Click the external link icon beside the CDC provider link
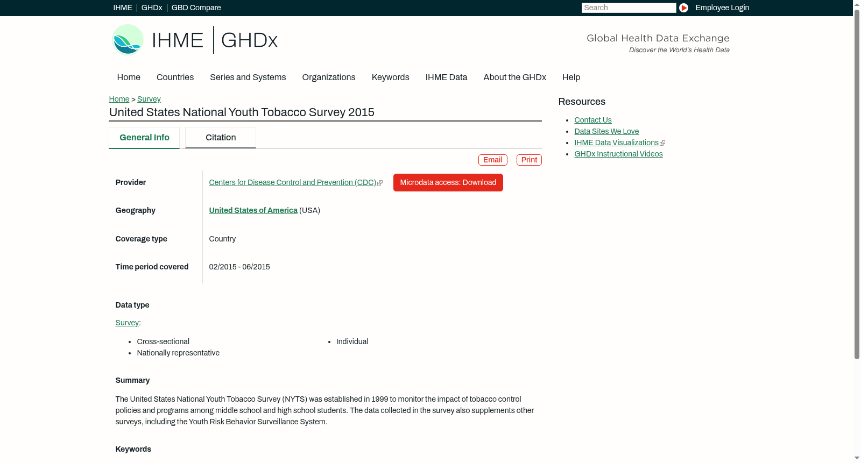Screen dimensions: 861x463 [380, 183]
